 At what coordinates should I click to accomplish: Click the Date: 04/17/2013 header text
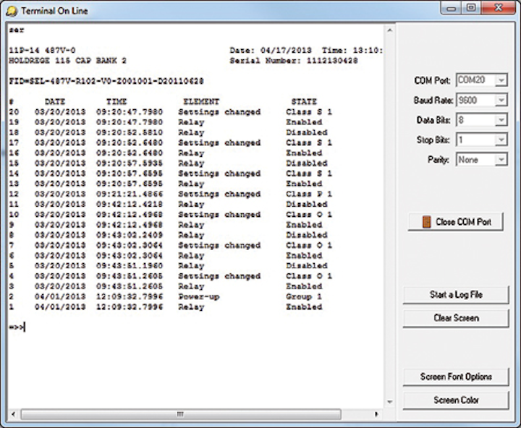click(271, 51)
